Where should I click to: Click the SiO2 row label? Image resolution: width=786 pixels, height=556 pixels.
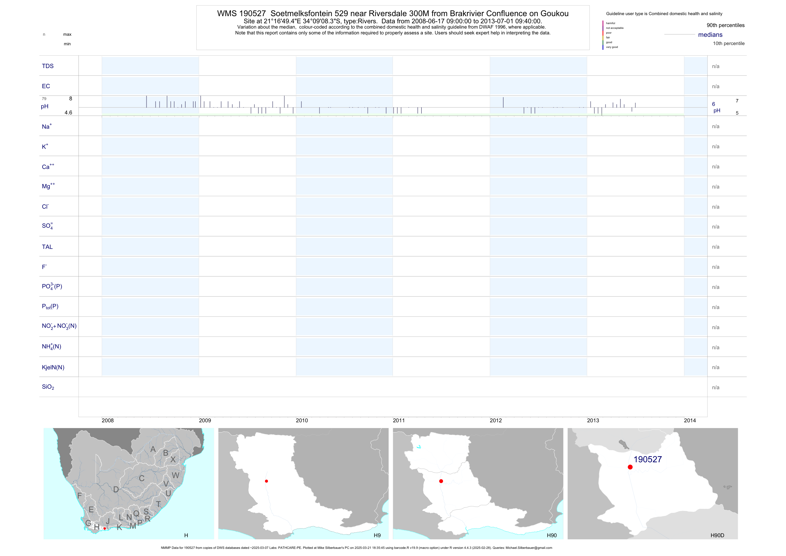pos(48,387)
